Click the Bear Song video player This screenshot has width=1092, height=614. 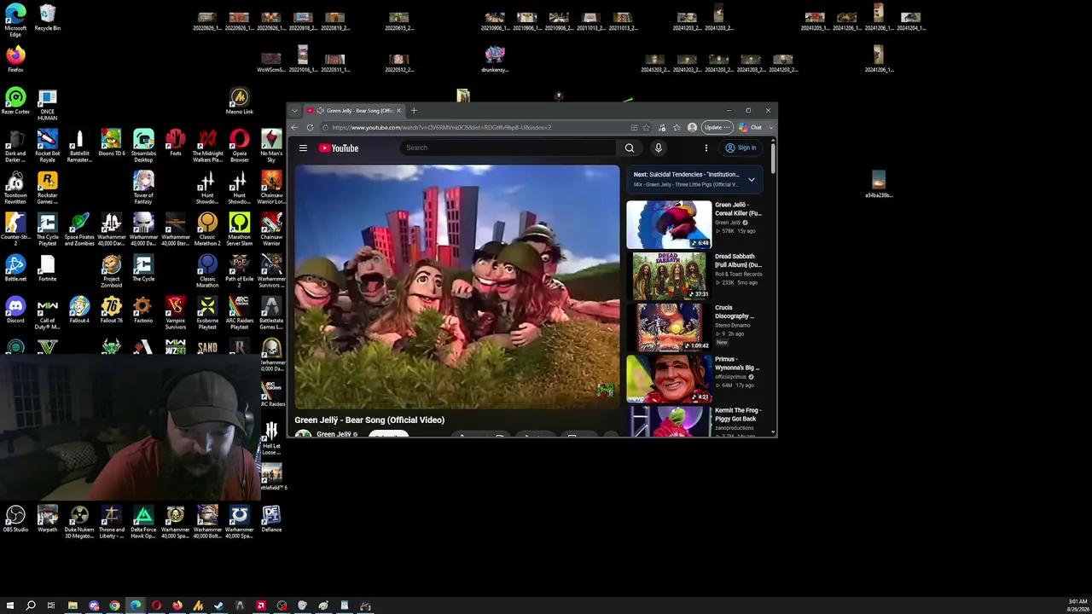point(457,287)
